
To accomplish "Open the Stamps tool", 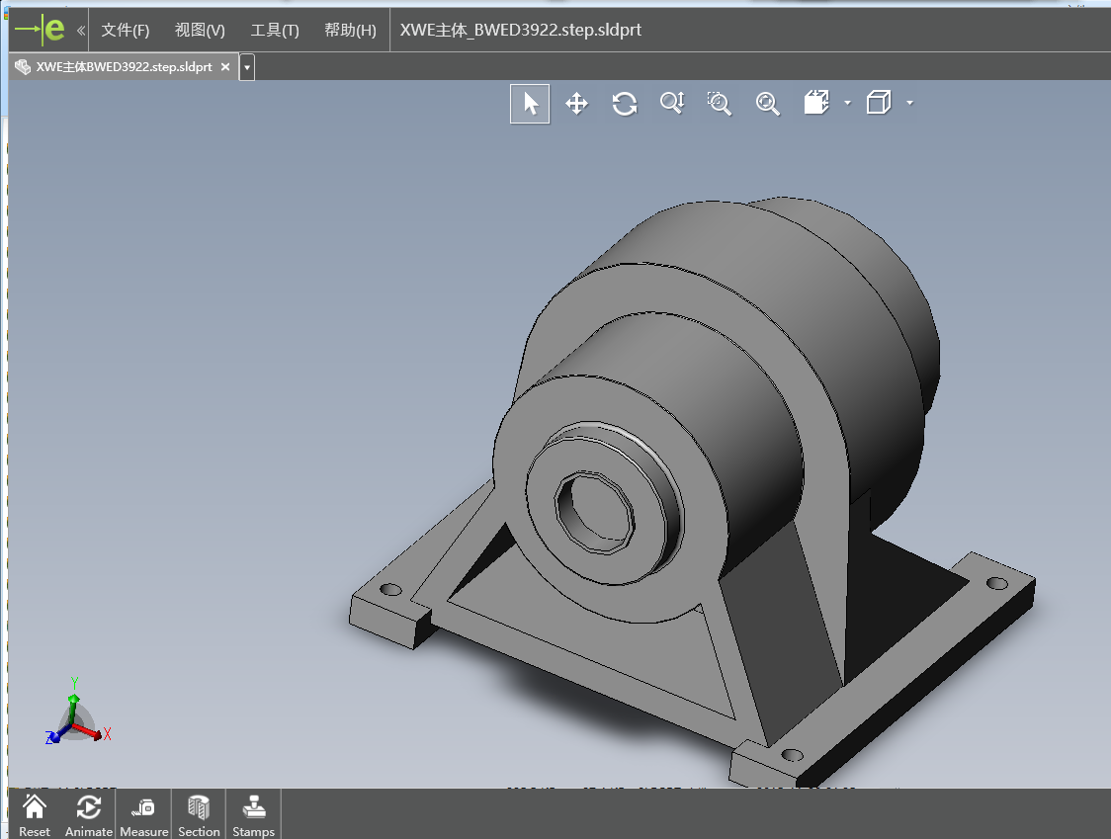I will [254, 814].
